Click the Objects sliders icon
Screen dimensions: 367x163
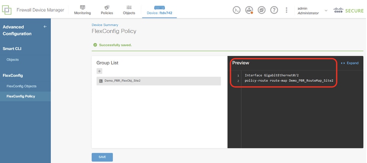tap(129, 7)
